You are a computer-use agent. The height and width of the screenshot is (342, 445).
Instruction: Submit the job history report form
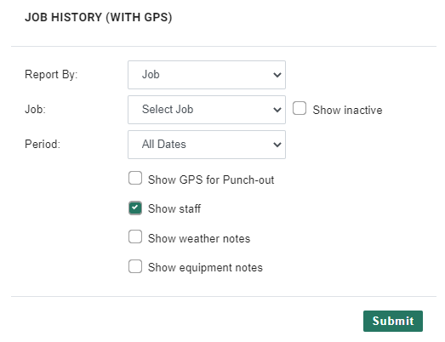[x=393, y=321]
